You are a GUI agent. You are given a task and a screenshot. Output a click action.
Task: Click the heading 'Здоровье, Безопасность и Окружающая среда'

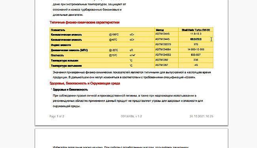point(85,83)
